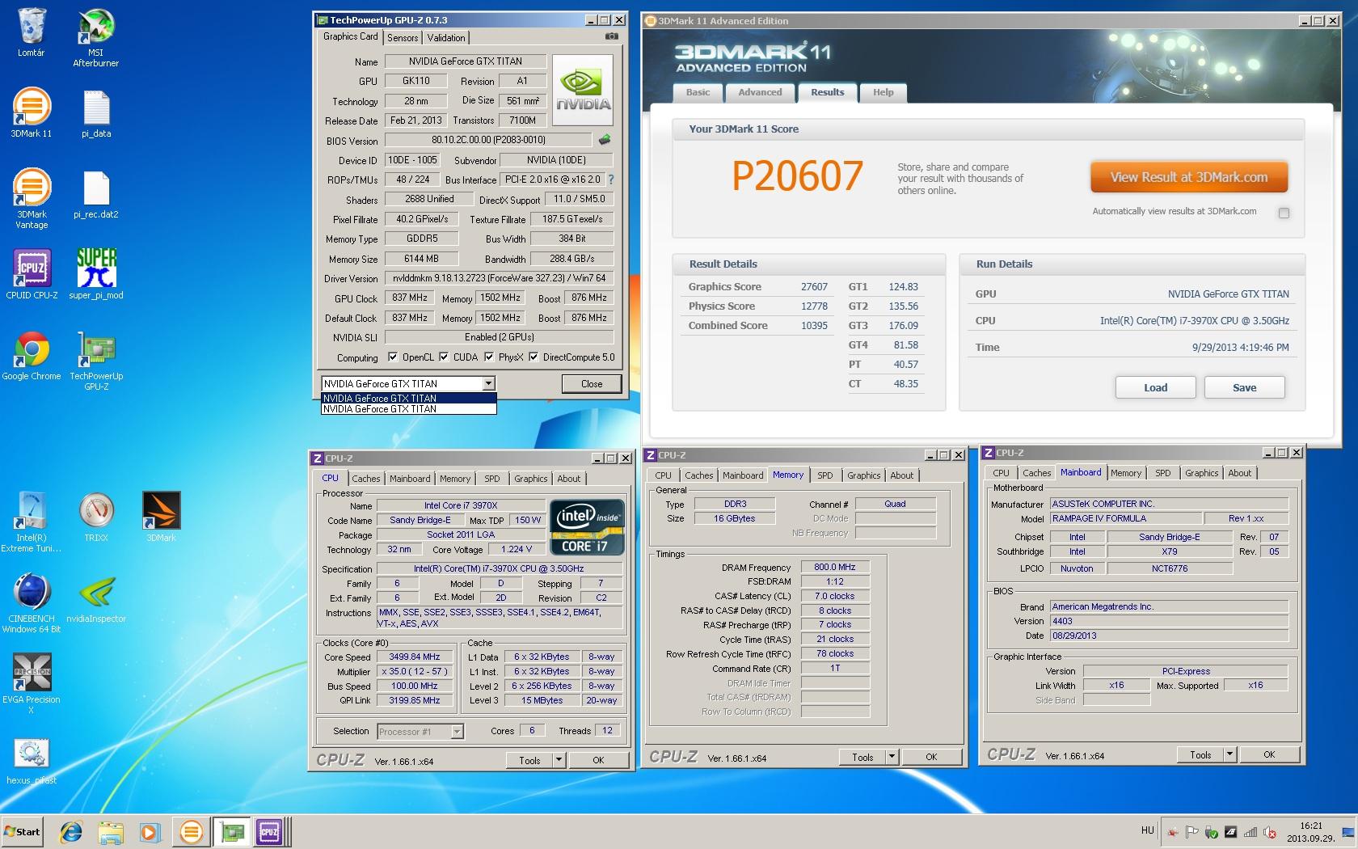Open About tab in CPU-Z processor window
This screenshot has height=849, width=1358.
(568, 479)
